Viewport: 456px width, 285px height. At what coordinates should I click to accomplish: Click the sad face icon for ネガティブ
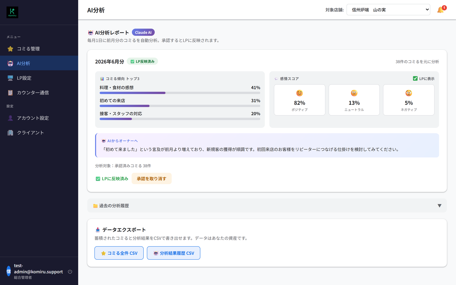point(409,93)
